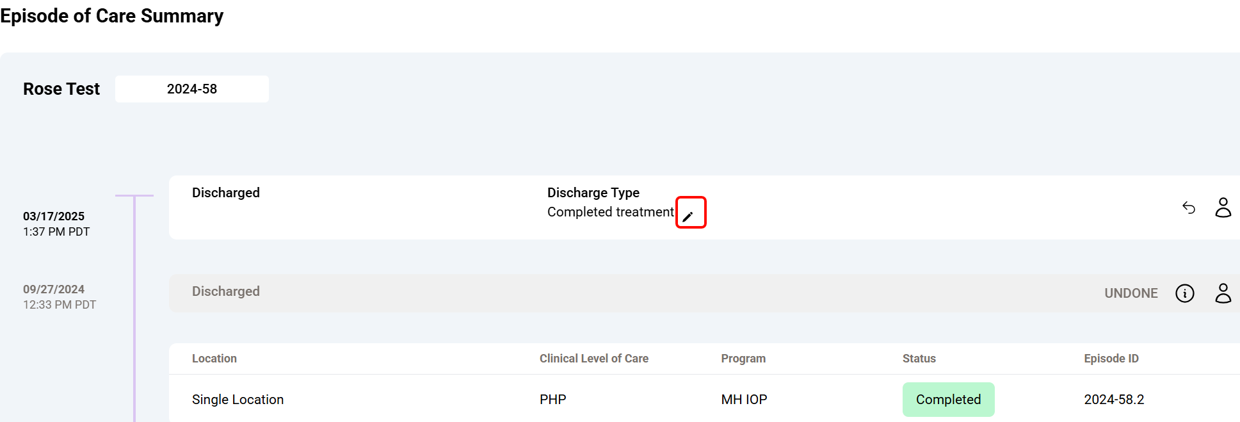
Task: Click the pencil icon to edit Discharge Type
Action: click(x=688, y=216)
